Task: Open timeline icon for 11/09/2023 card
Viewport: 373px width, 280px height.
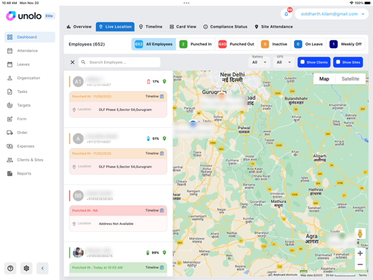Action: (x=162, y=96)
